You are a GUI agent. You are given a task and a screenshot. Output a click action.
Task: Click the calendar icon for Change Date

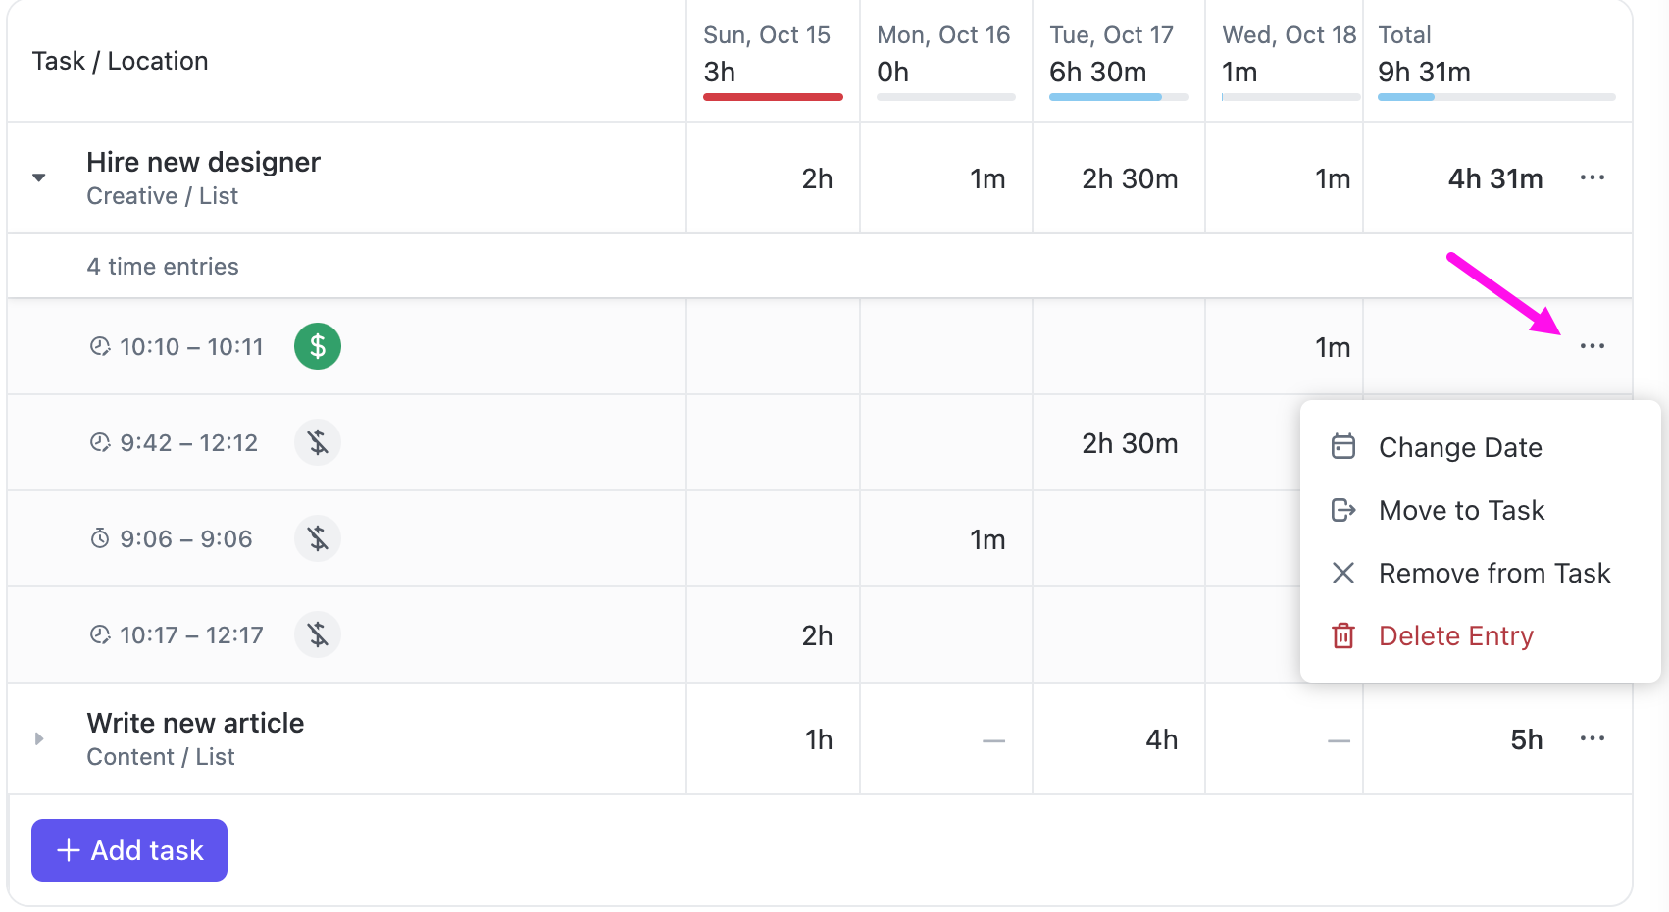click(1343, 447)
